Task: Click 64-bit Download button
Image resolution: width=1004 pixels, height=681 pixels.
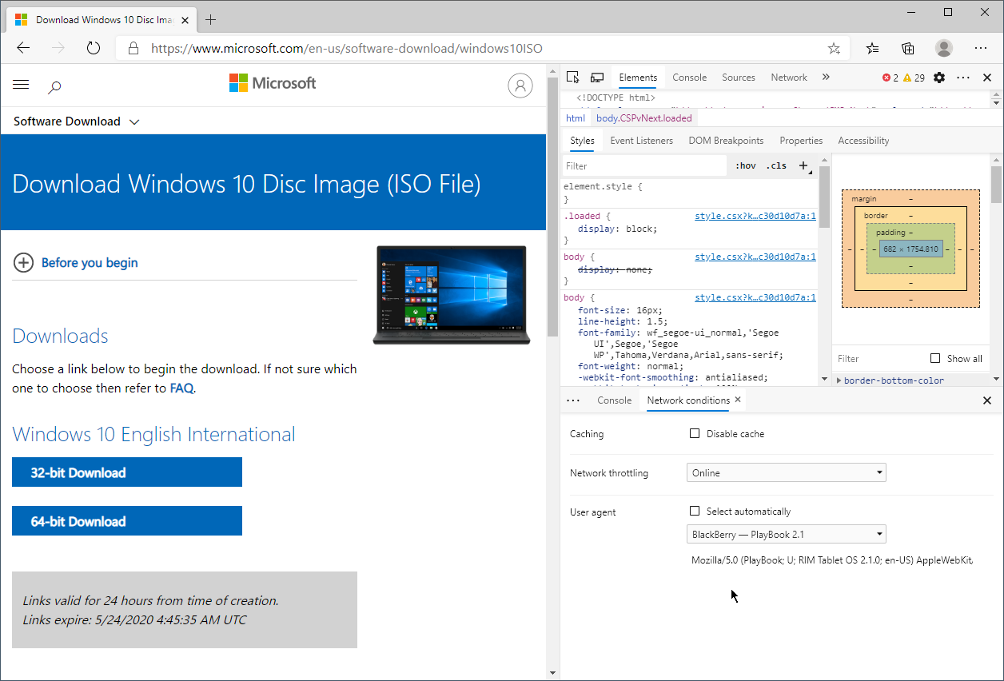Action: (127, 521)
